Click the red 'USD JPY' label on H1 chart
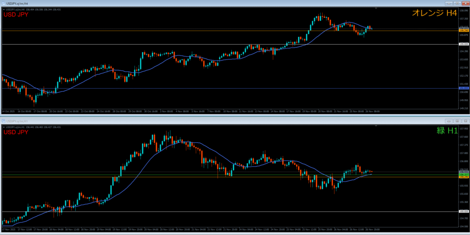Image resolution: width=470 pixels, height=235 pixels. click(x=16, y=132)
